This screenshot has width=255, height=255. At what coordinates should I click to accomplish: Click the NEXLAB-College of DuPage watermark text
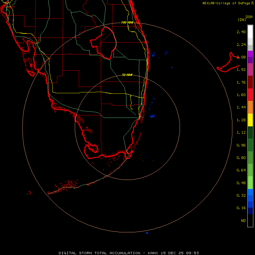(228, 3)
